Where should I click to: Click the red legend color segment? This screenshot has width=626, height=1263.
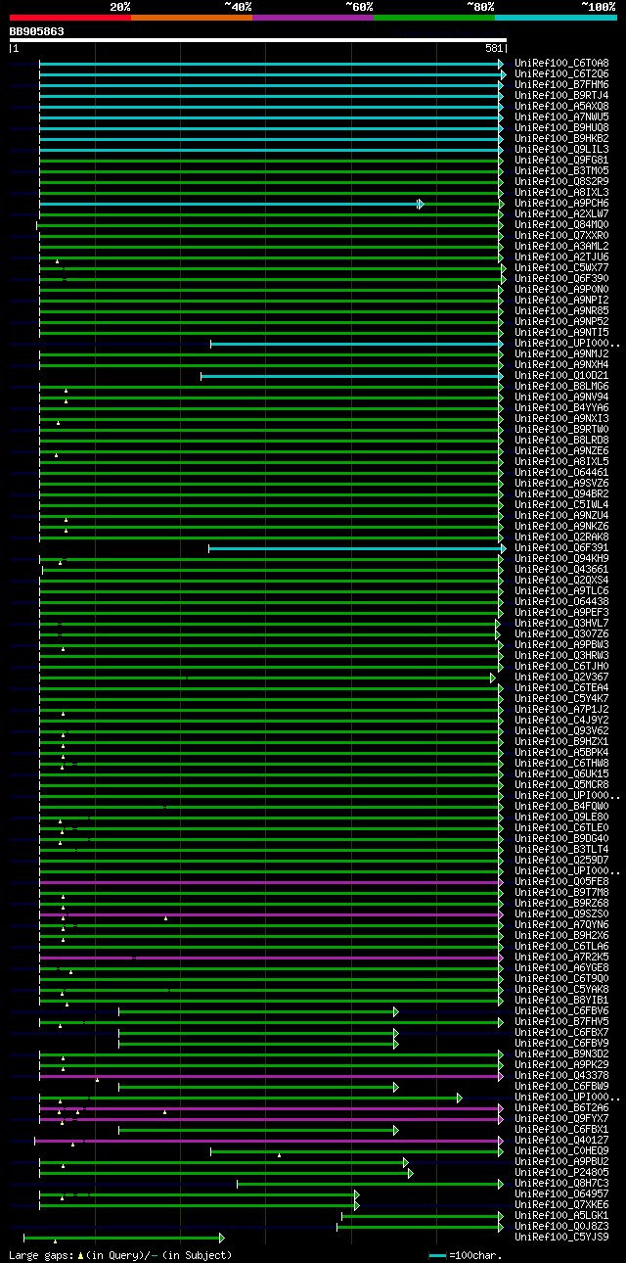pyautogui.click(x=69, y=18)
